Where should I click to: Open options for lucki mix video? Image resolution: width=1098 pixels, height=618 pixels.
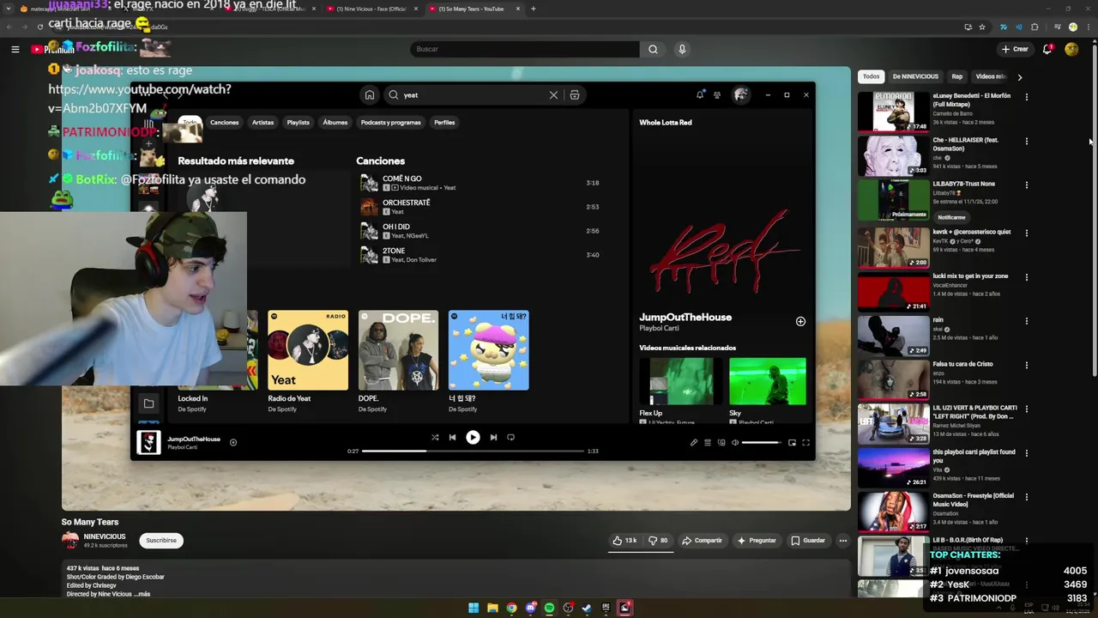click(x=1026, y=277)
